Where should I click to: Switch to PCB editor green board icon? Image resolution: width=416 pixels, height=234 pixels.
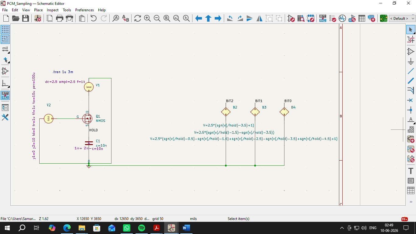point(384,18)
